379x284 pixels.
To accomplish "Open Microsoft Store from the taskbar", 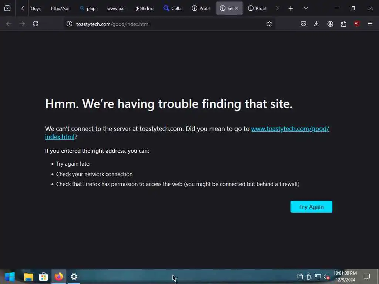I will (x=44, y=277).
